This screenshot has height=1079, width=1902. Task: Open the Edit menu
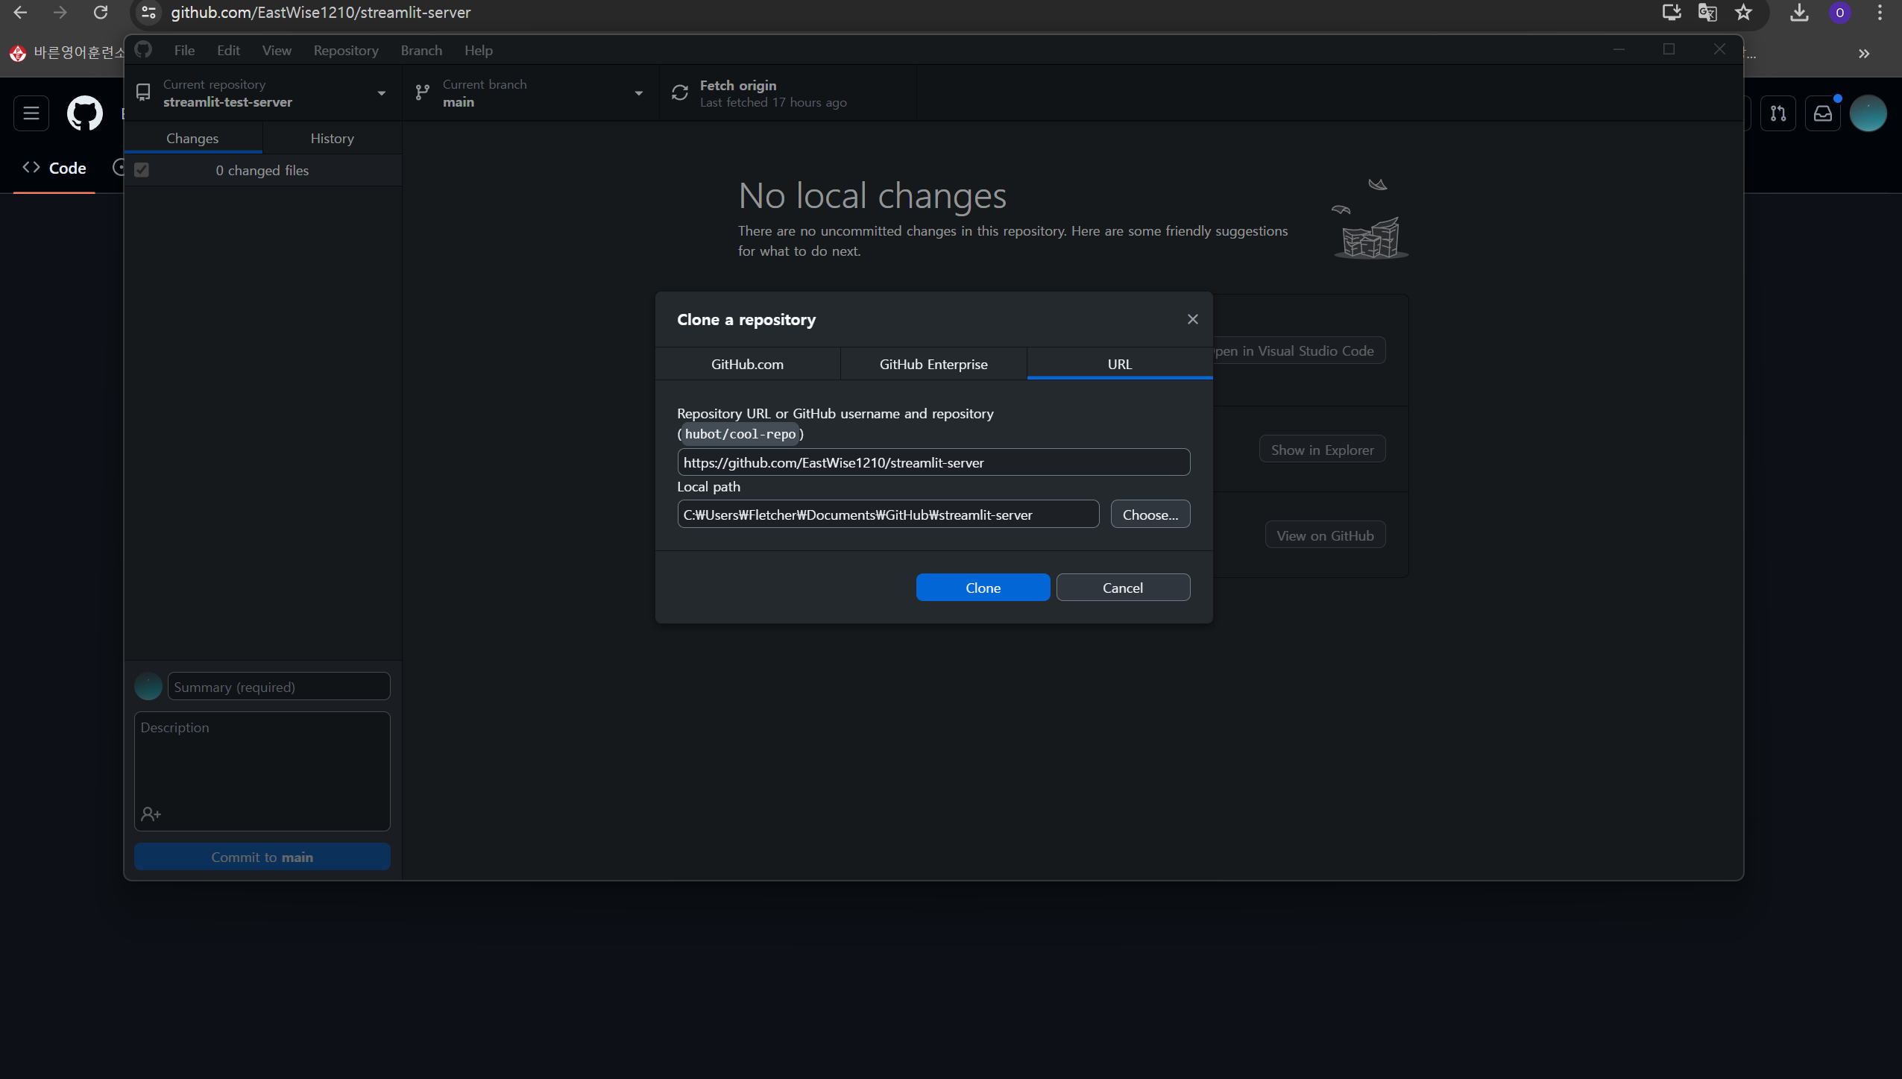point(228,50)
